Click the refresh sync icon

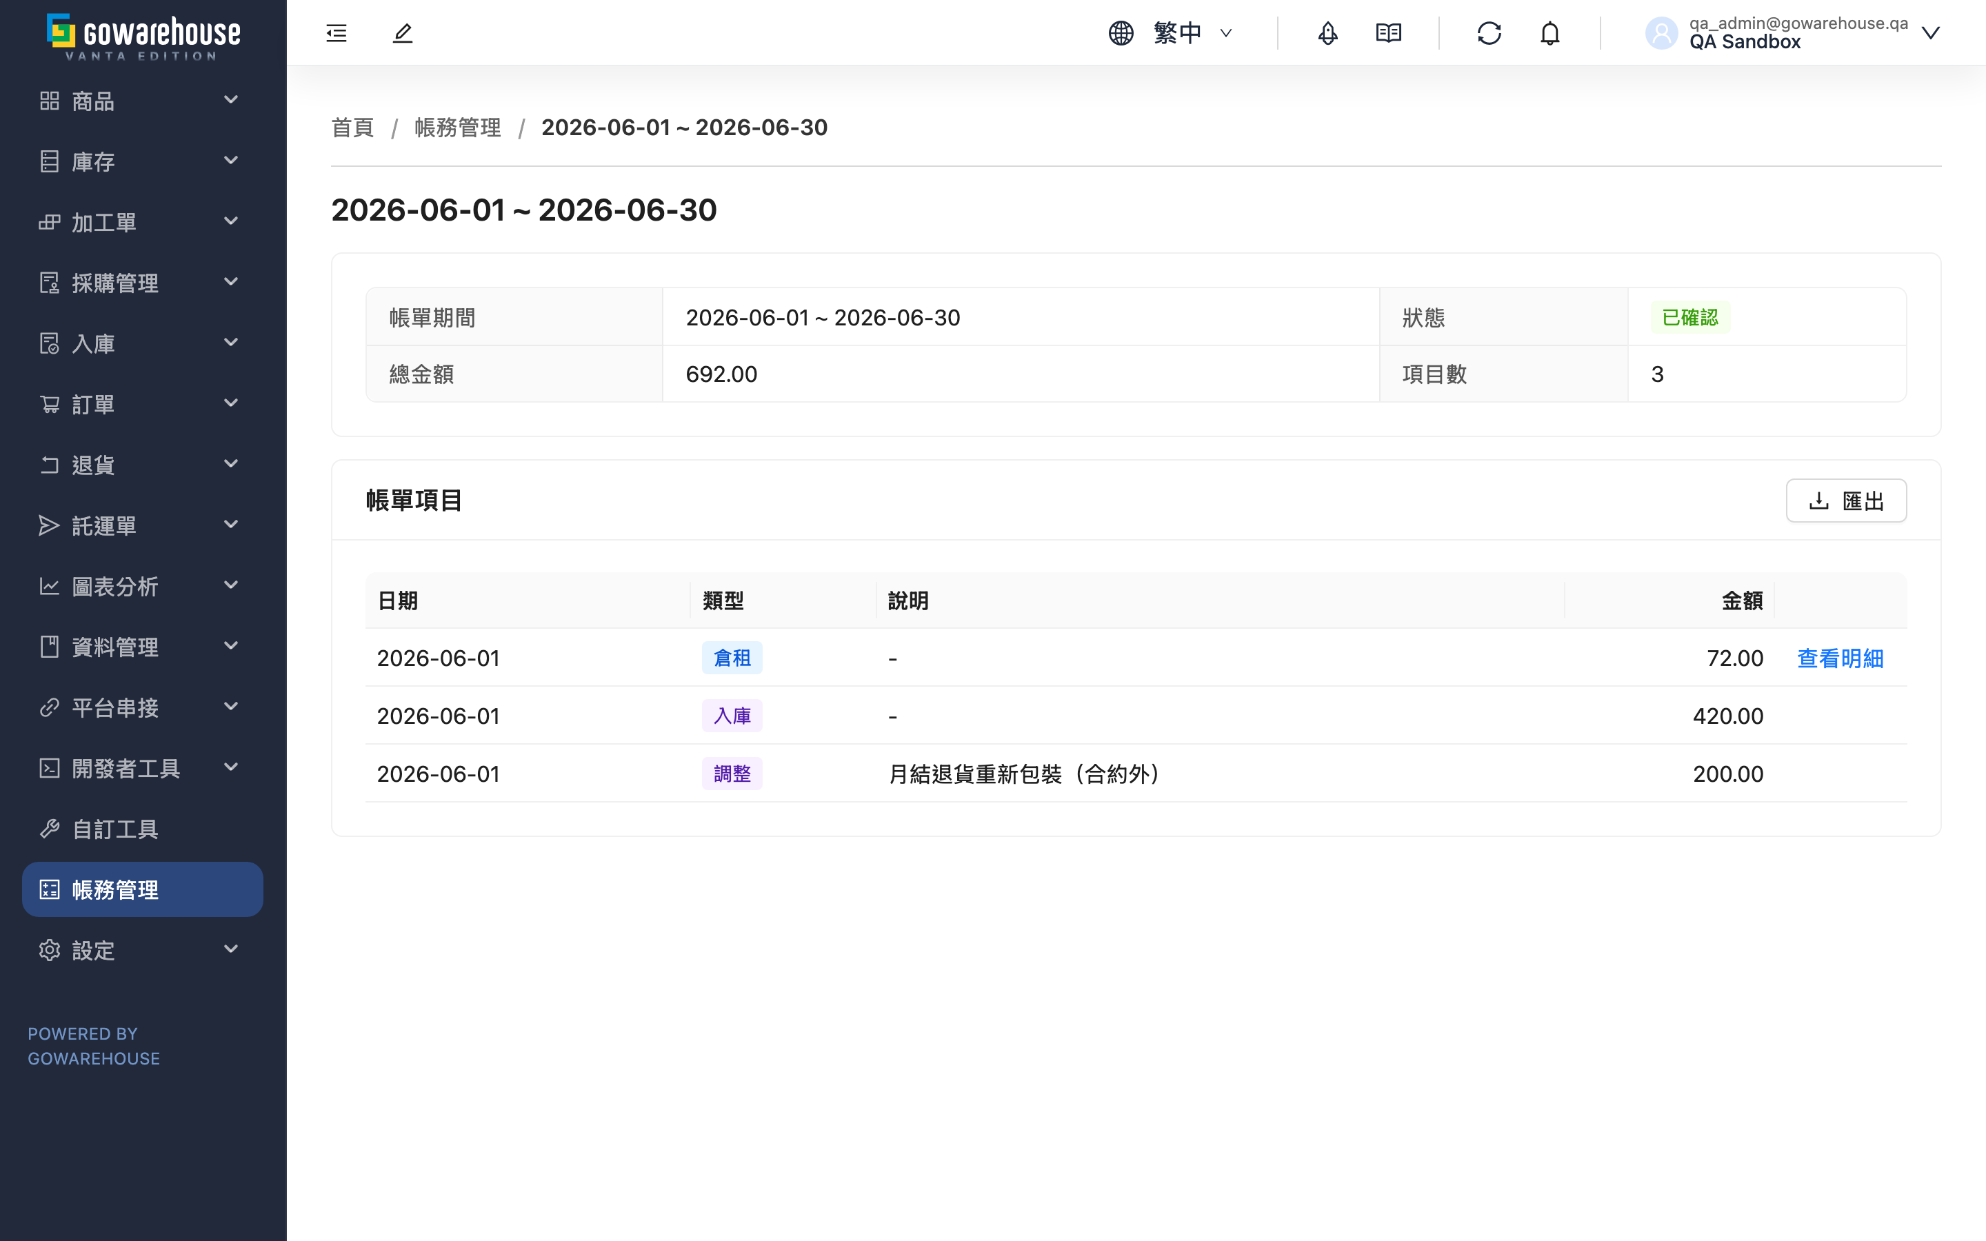click(x=1489, y=33)
